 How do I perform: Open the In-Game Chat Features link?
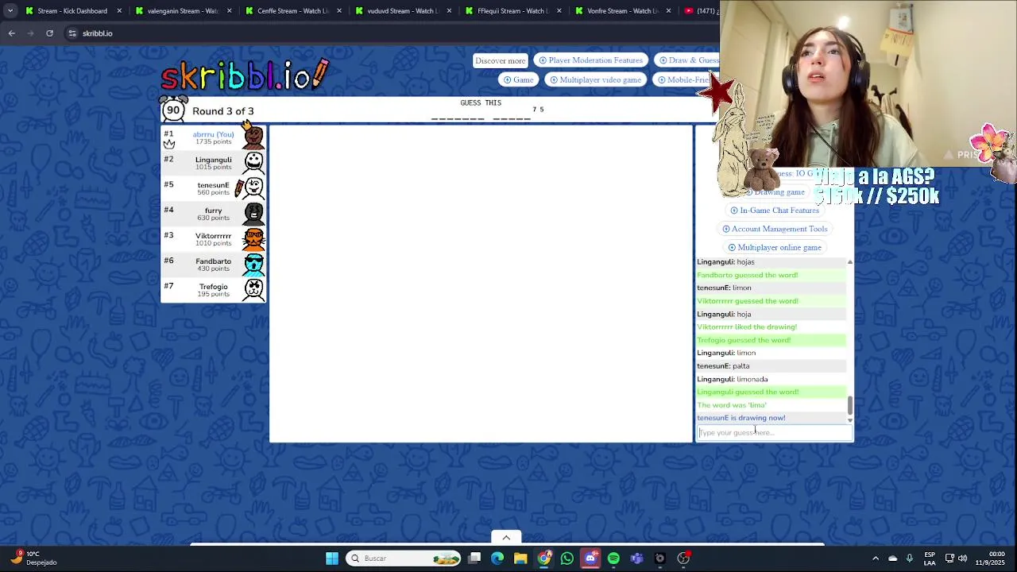point(775,211)
